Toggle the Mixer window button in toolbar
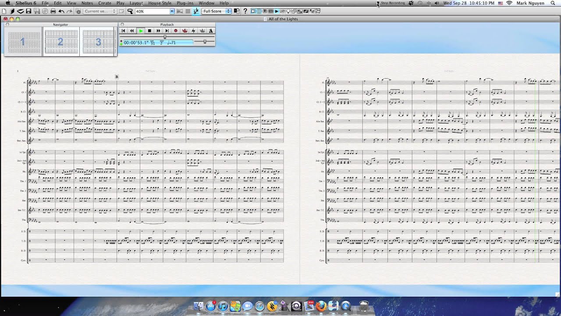Image resolution: width=561 pixels, height=316 pixels. 282,11
